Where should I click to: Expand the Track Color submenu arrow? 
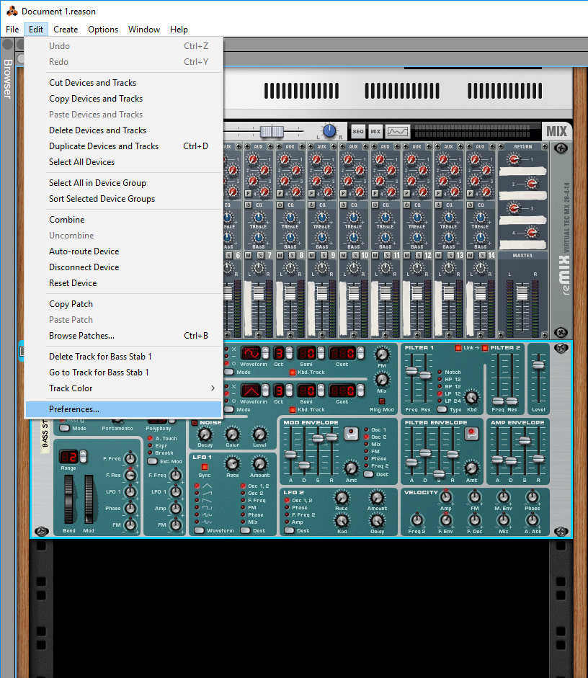(213, 388)
